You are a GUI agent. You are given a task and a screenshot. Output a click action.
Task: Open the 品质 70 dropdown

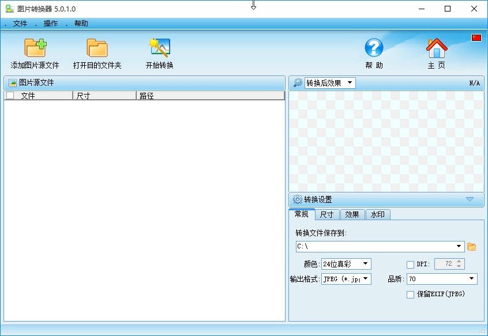click(x=471, y=278)
